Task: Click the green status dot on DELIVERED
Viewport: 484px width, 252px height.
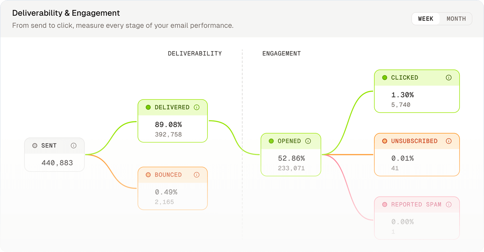Action: click(148, 107)
